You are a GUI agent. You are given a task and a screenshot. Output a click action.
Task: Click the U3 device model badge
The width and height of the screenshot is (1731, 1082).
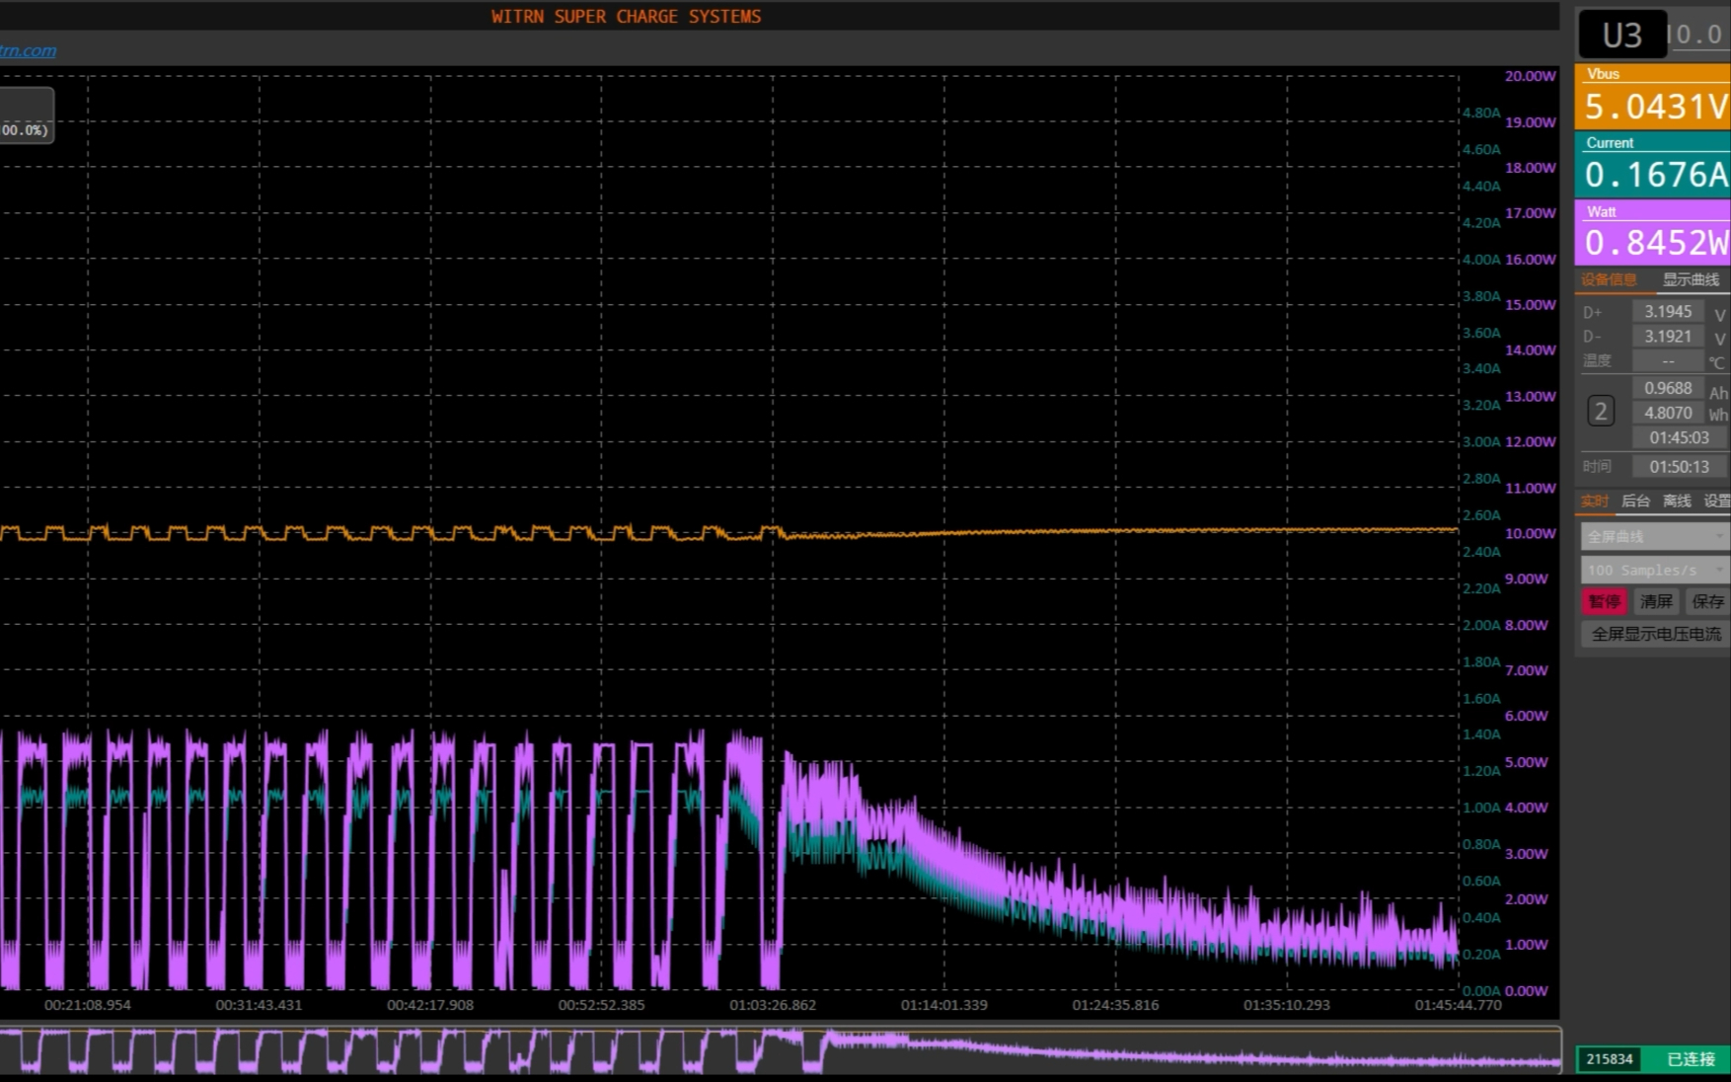1621,36
